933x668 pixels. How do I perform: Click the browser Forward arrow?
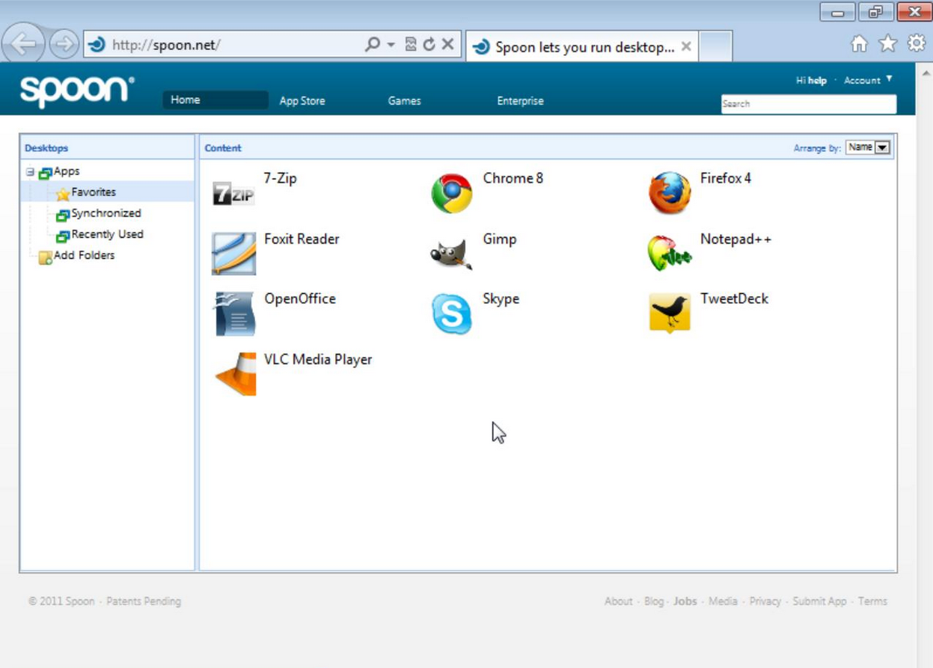64,45
